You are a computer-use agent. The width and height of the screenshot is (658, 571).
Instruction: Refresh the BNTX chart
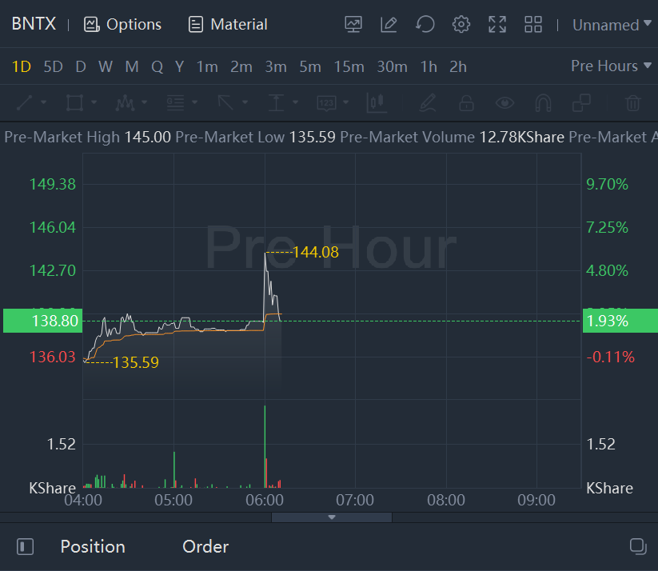click(425, 25)
